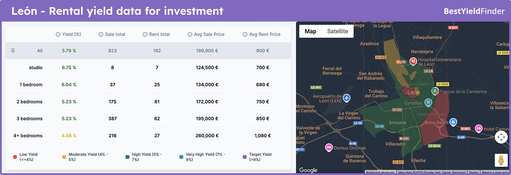Click the Hospital Universitario de León marker
Screen dimensions: 511x175
(413, 61)
